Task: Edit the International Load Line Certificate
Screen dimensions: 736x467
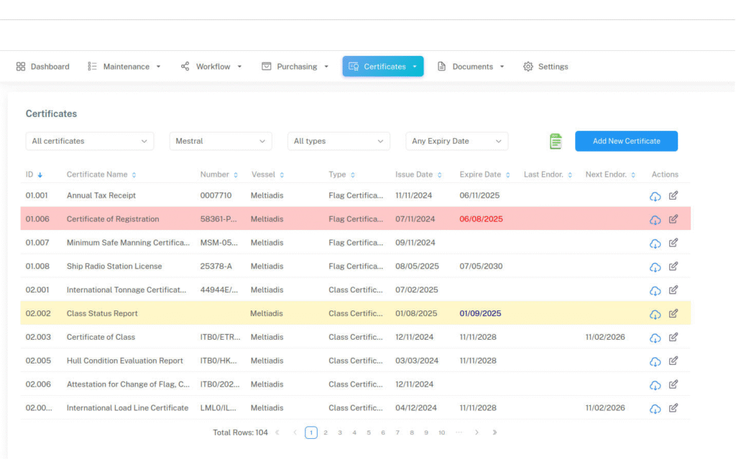Action: [673, 408]
